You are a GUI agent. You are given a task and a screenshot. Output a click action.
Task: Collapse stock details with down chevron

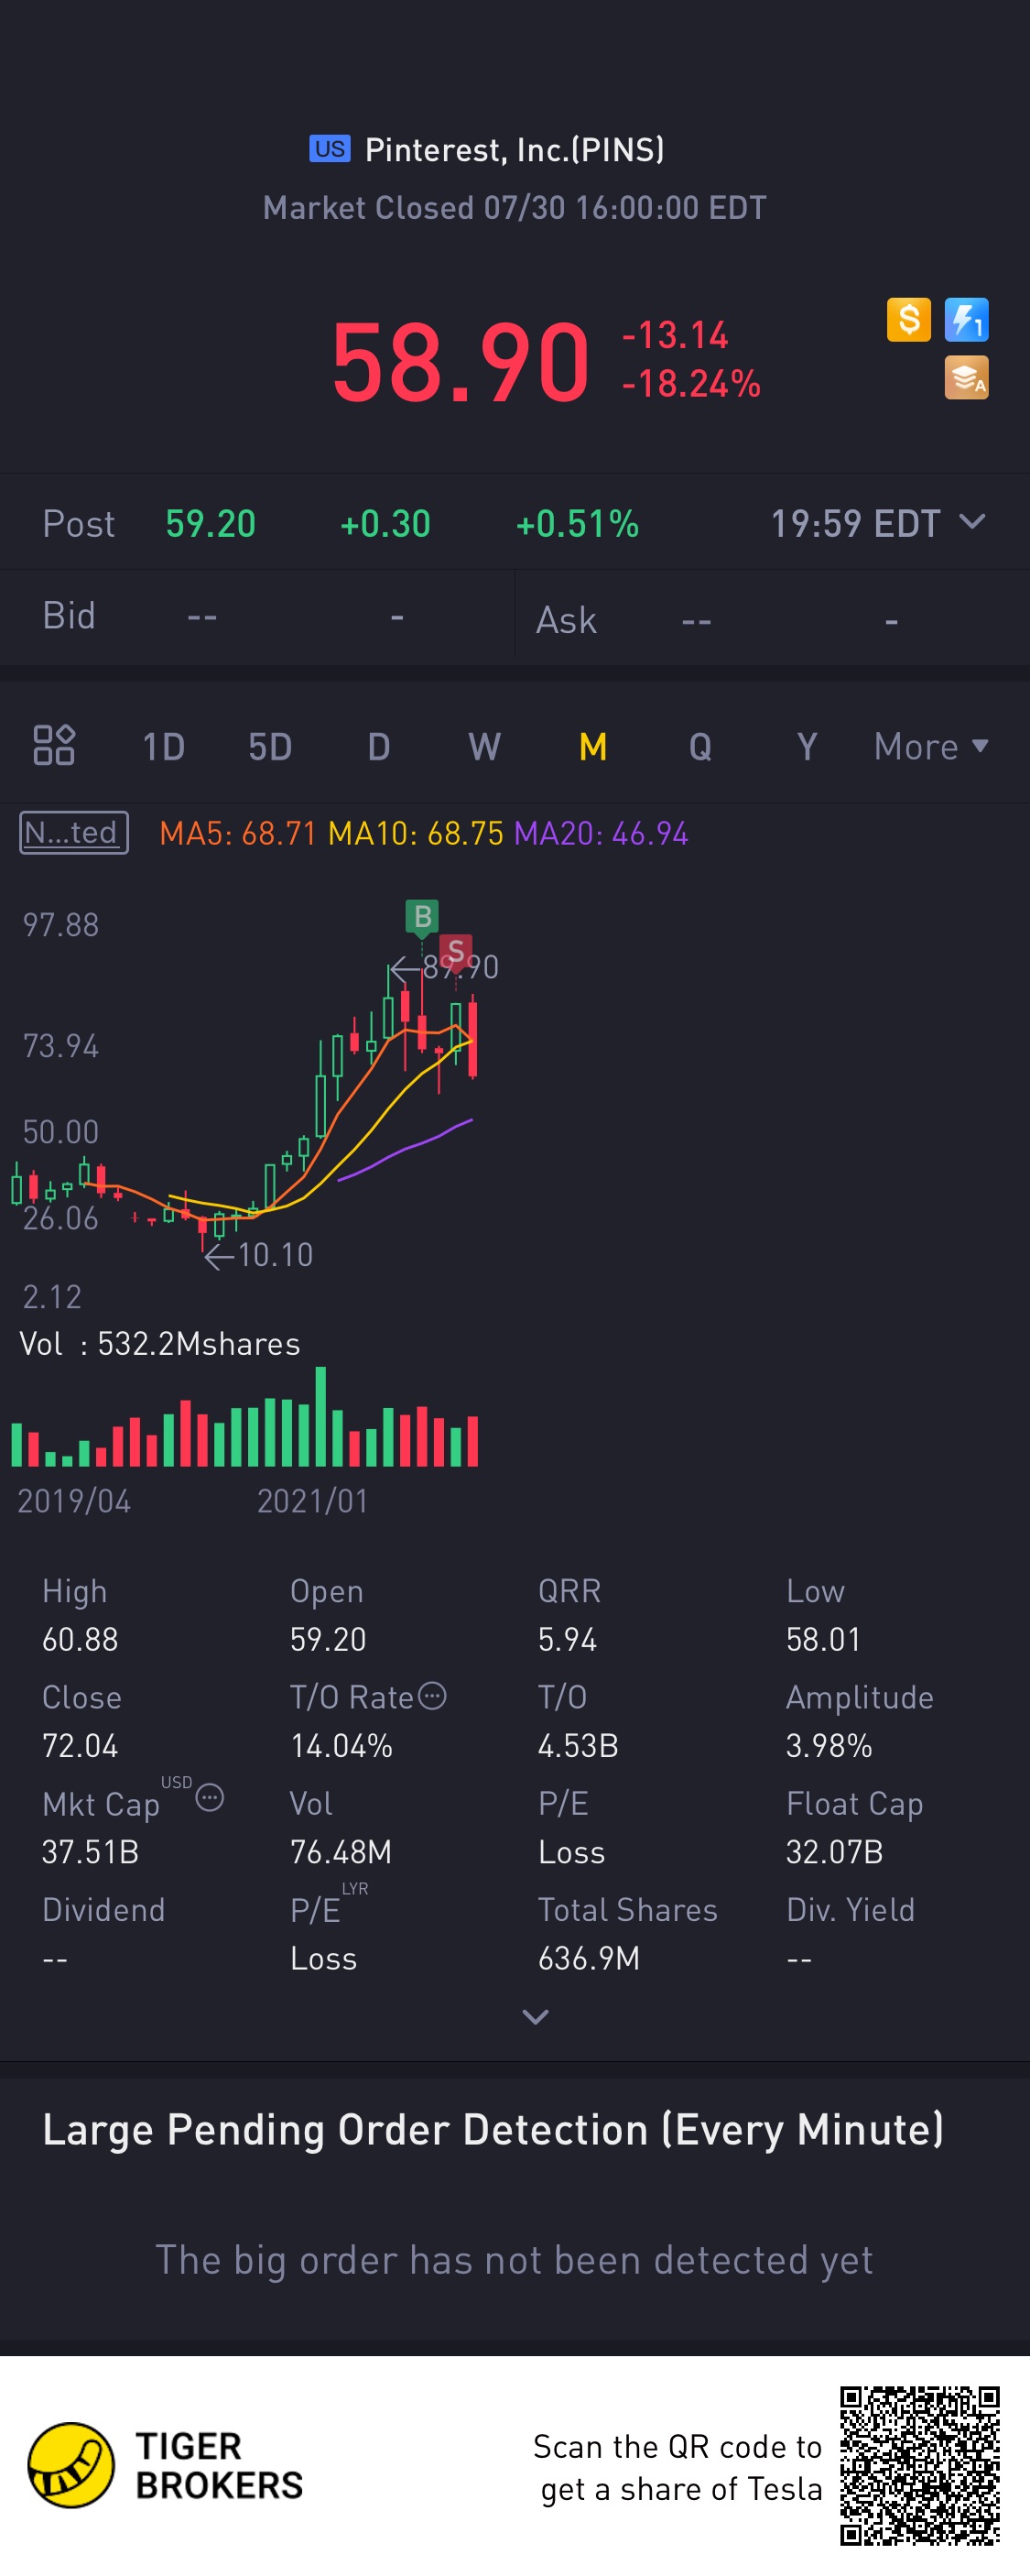(536, 2017)
